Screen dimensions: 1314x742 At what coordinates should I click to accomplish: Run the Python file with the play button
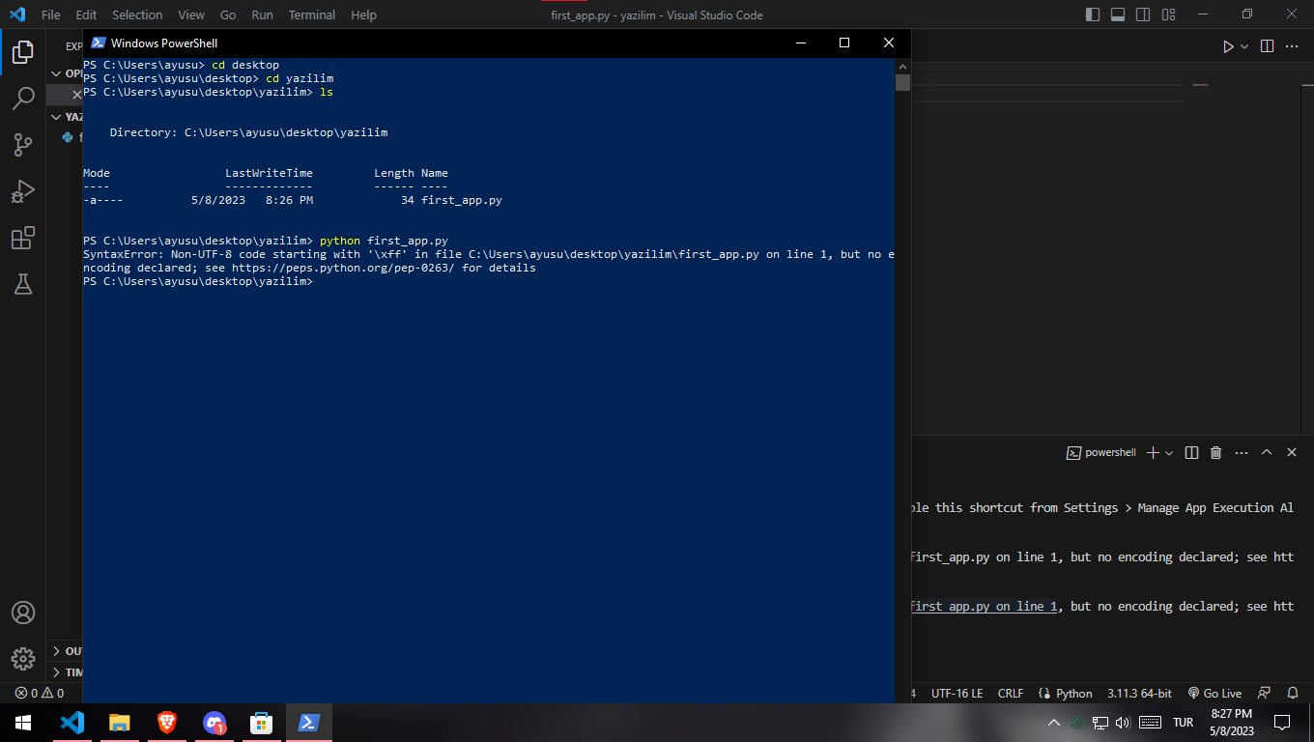click(1228, 46)
